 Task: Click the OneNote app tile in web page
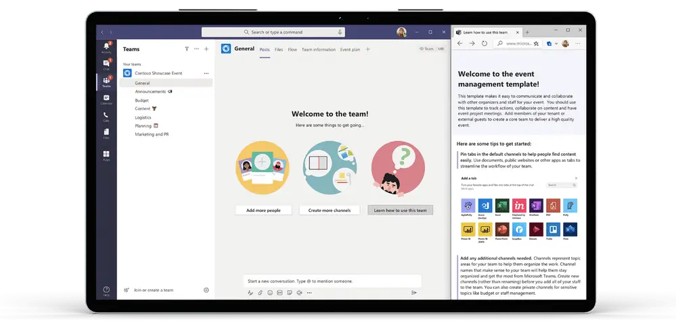[x=536, y=205]
